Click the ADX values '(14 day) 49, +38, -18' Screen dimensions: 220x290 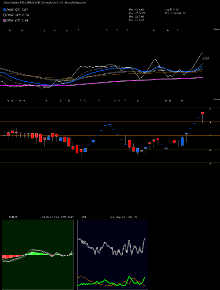(123, 217)
